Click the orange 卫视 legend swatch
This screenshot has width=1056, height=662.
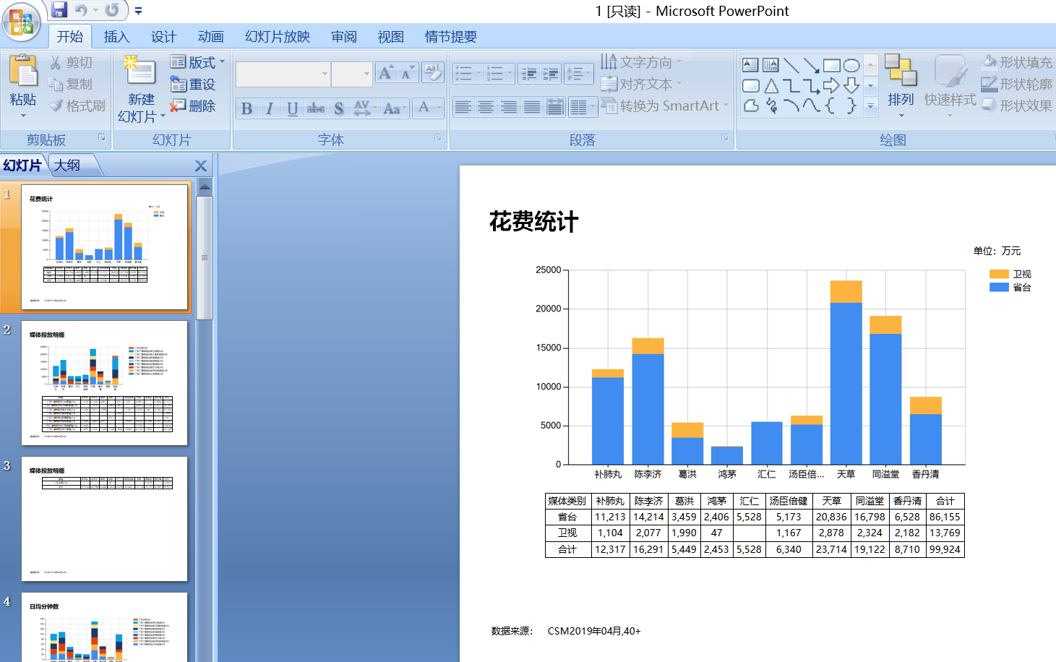(x=999, y=274)
